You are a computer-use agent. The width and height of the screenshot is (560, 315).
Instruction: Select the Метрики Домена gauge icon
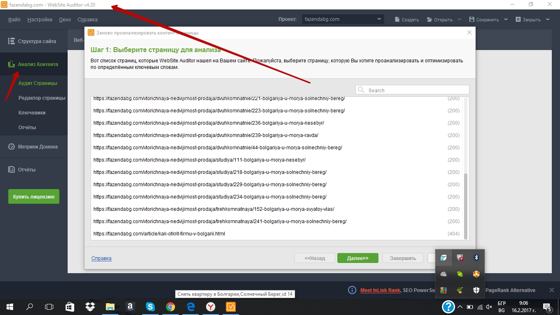click(x=11, y=146)
